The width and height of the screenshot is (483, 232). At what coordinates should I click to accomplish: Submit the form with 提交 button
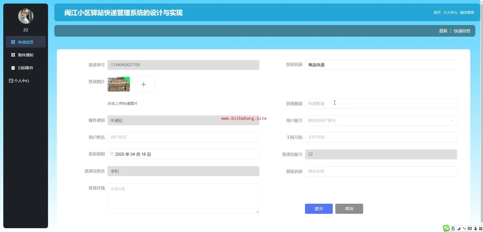pyautogui.click(x=319, y=209)
